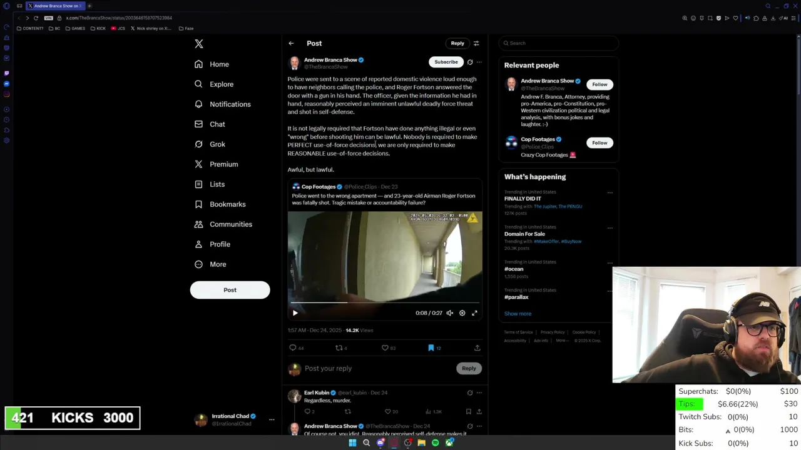801x450 pixels.
Task: Open more options on main post
Action: click(479, 62)
